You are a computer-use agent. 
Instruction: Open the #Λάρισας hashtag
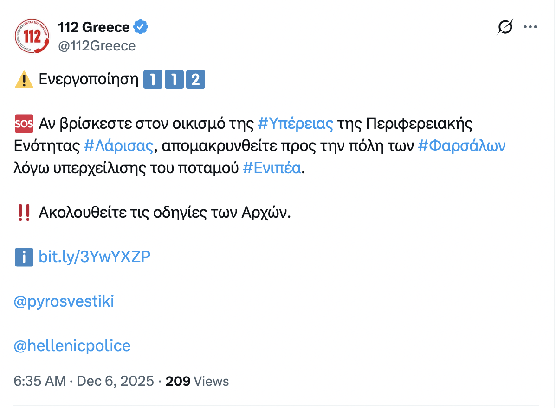pyautogui.click(x=118, y=146)
